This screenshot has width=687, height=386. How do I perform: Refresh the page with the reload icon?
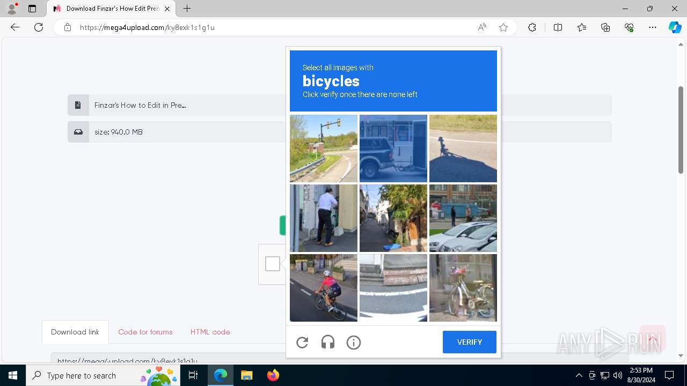(x=39, y=27)
